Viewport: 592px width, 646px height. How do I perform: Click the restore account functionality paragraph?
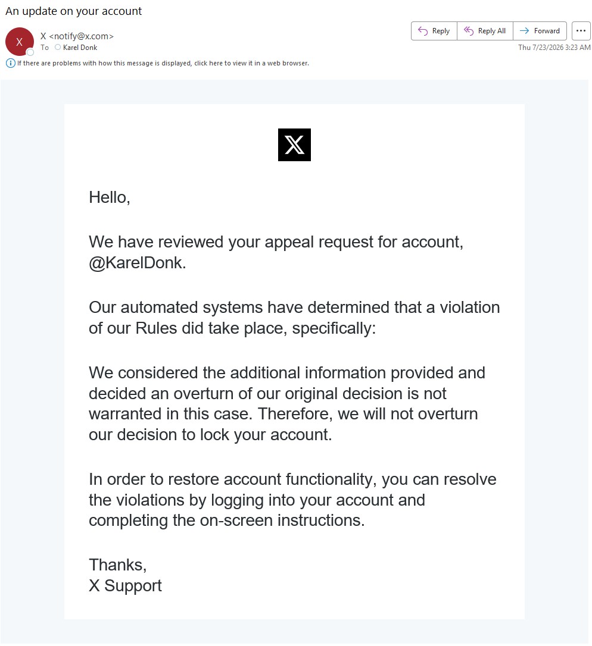(x=292, y=500)
